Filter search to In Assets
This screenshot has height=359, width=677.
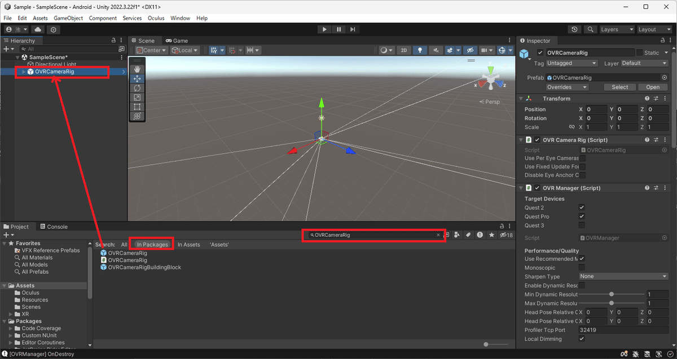pos(189,245)
